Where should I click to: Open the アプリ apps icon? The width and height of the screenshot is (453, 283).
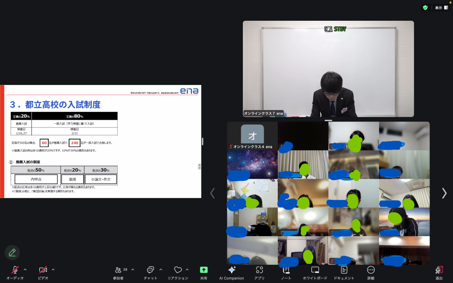click(259, 270)
